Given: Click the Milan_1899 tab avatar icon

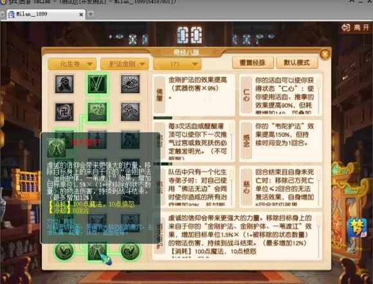Looking at the screenshot, I should point(11,15).
